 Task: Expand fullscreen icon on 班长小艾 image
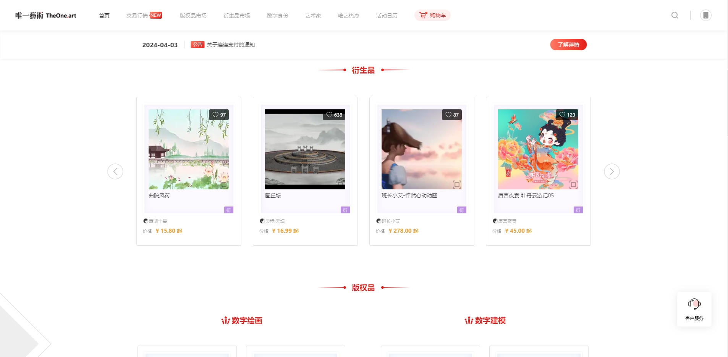[457, 185]
